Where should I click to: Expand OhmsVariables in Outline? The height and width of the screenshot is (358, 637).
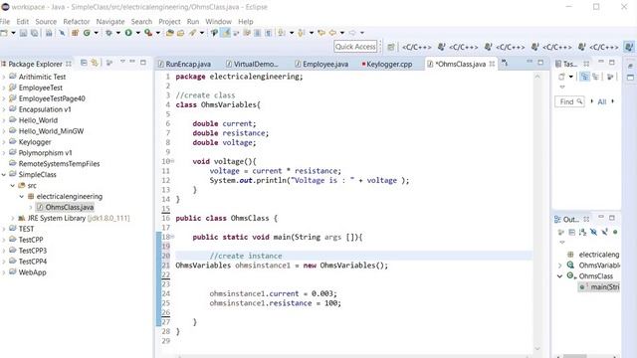click(x=560, y=266)
